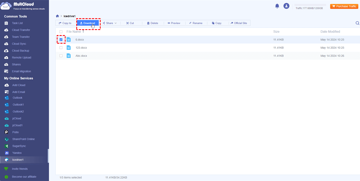Click the Yandex icon
Screen dimensions: 360x181
(7, 153)
